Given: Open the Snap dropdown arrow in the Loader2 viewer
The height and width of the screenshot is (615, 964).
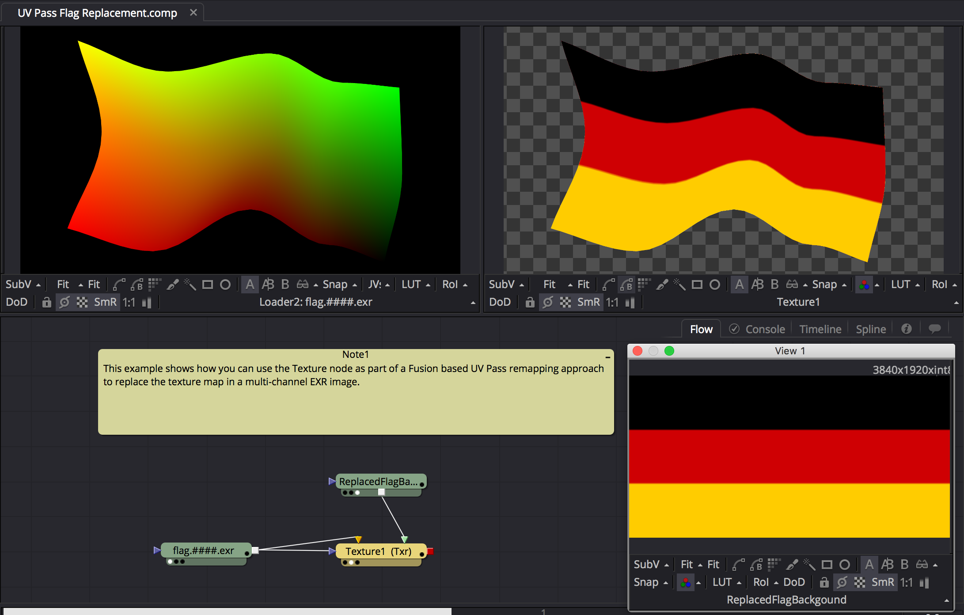Looking at the screenshot, I should (355, 285).
